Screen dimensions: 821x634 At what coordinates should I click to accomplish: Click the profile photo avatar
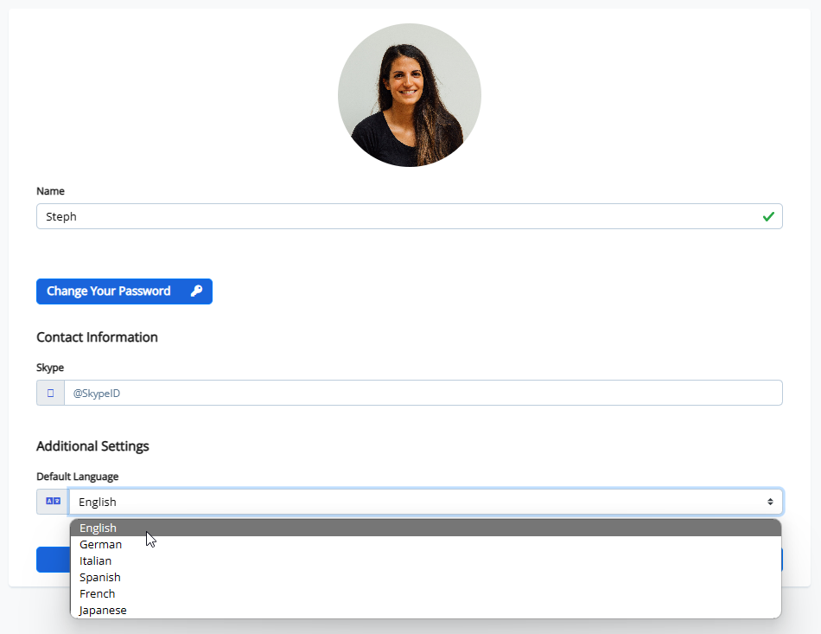coord(410,95)
